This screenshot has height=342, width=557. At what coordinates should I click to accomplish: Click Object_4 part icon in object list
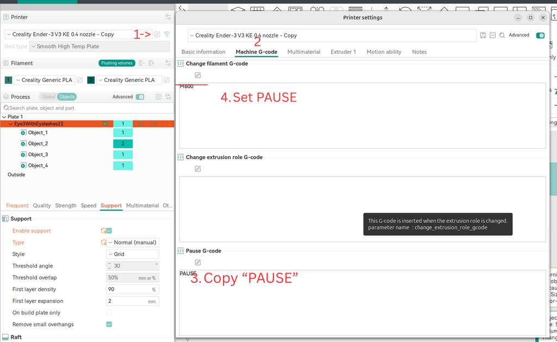coord(23,166)
